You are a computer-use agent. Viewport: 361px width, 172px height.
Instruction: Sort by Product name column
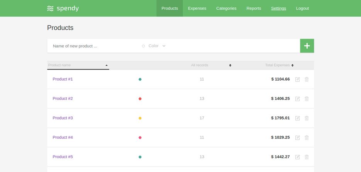pos(78,65)
